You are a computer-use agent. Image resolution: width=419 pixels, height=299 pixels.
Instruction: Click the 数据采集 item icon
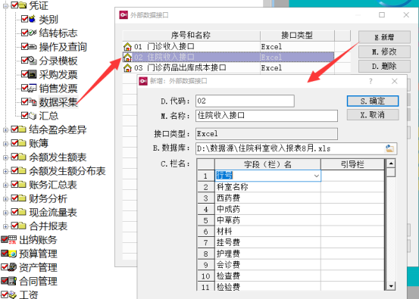33,101
